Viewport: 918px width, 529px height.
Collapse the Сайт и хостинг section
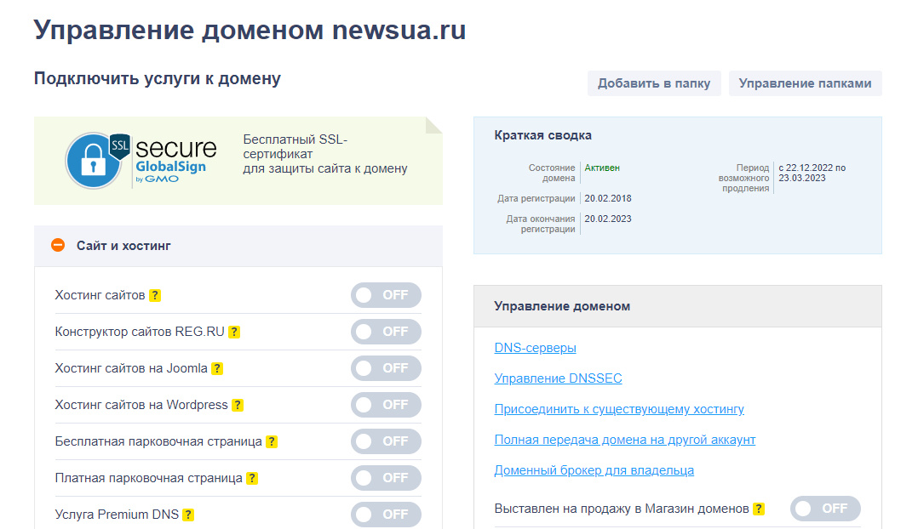point(58,246)
